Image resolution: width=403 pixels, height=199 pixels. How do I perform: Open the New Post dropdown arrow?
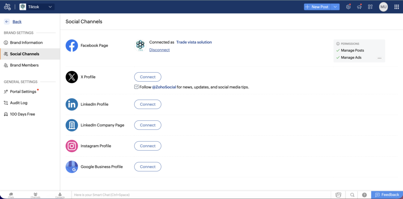pyautogui.click(x=335, y=7)
